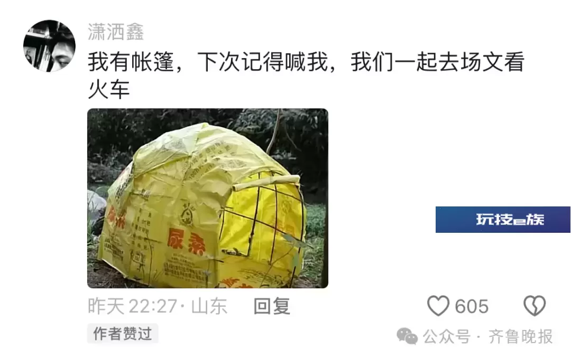Click 场文看 text at comment line end
This screenshot has width=571, height=359.
click(492, 62)
